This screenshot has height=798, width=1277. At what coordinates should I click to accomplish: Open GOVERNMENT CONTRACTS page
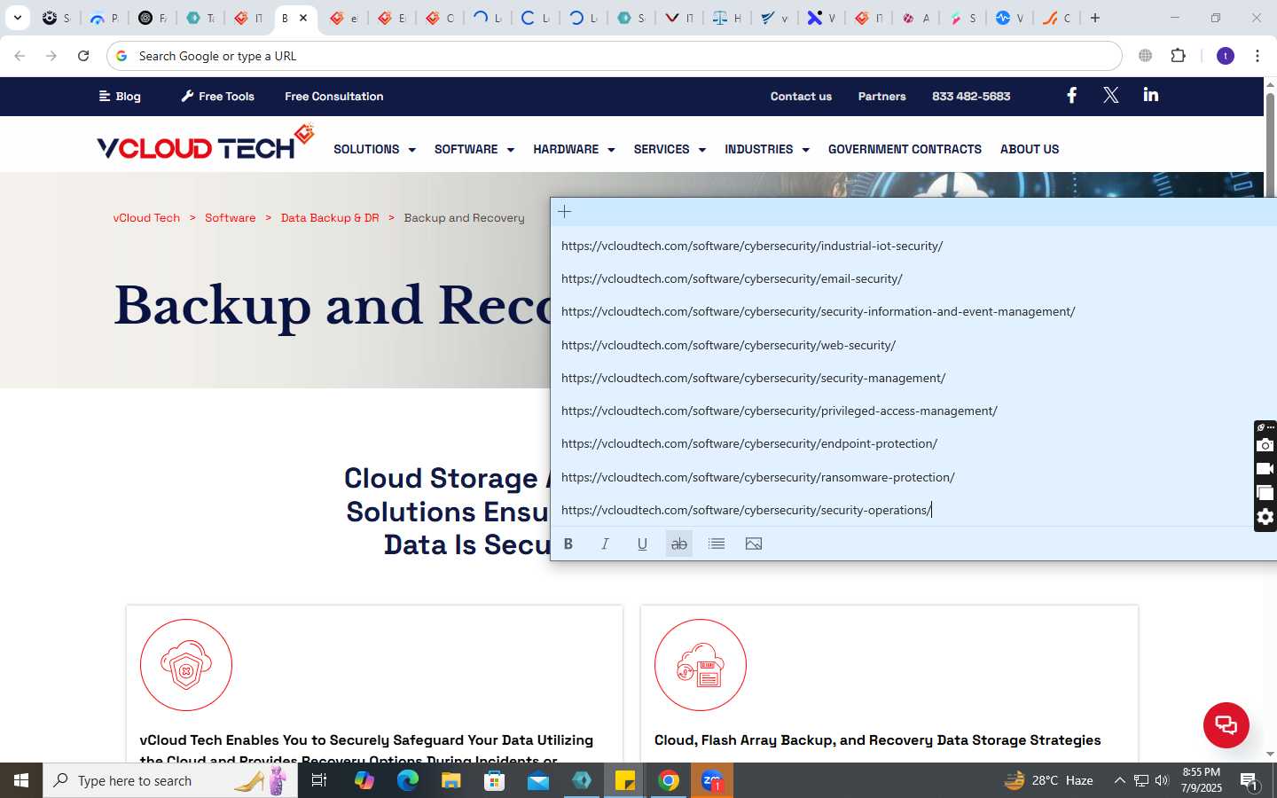coord(905,149)
